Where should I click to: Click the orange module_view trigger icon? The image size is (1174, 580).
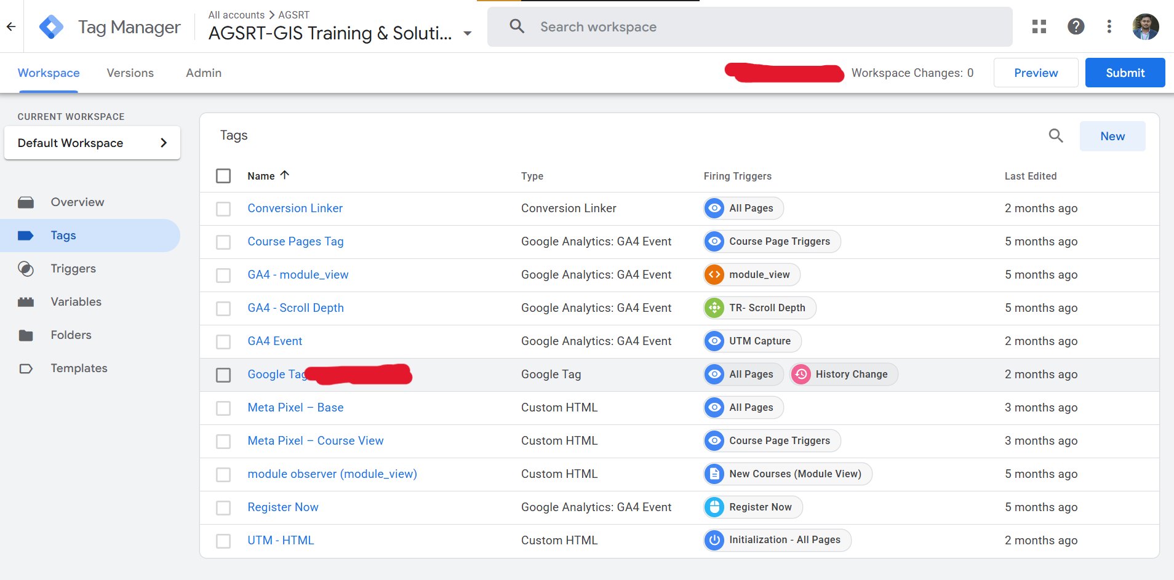point(714,274)
